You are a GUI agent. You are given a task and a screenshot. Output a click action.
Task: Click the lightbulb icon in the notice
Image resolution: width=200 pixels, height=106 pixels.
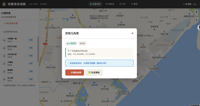tap(68, 63)
